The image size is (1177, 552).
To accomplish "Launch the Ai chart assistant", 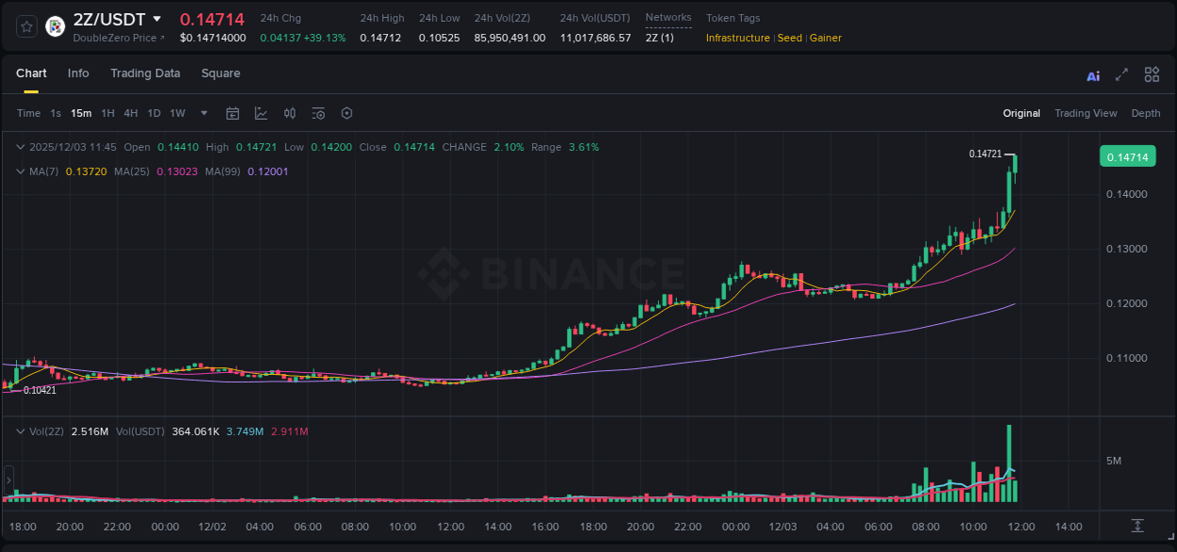I will (x=1092, y=74).
